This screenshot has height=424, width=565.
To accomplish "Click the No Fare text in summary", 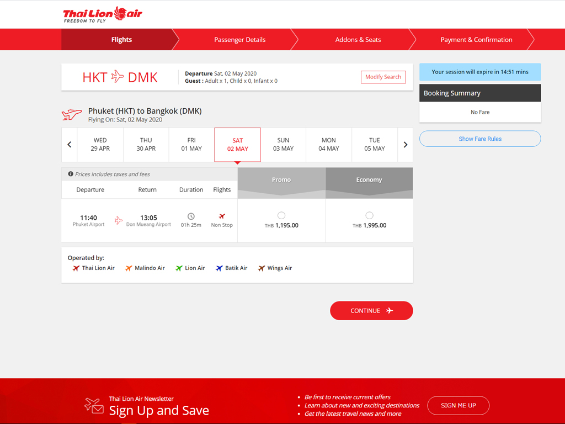I will click(x=480, y=112).
